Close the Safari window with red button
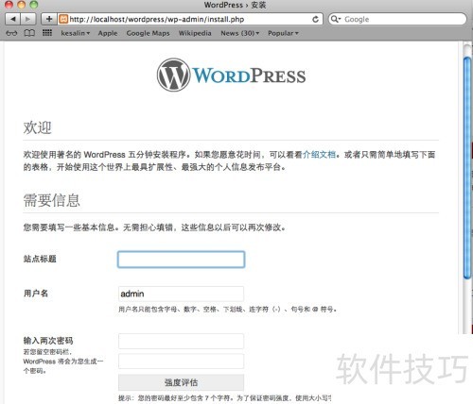This screenshot has width=473, height=404. [x=9, y=5]
